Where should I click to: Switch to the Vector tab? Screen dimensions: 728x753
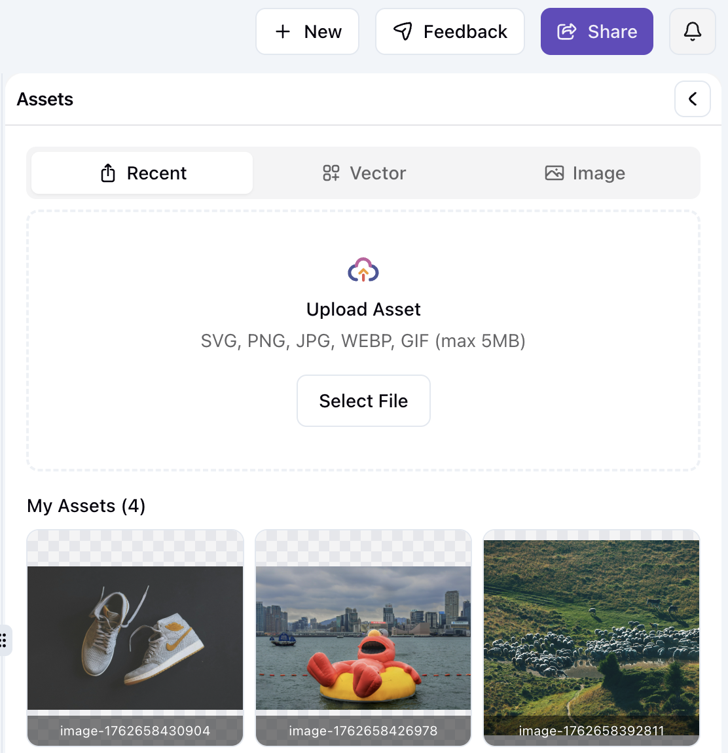pyautogui.click(x=363, y=173)
